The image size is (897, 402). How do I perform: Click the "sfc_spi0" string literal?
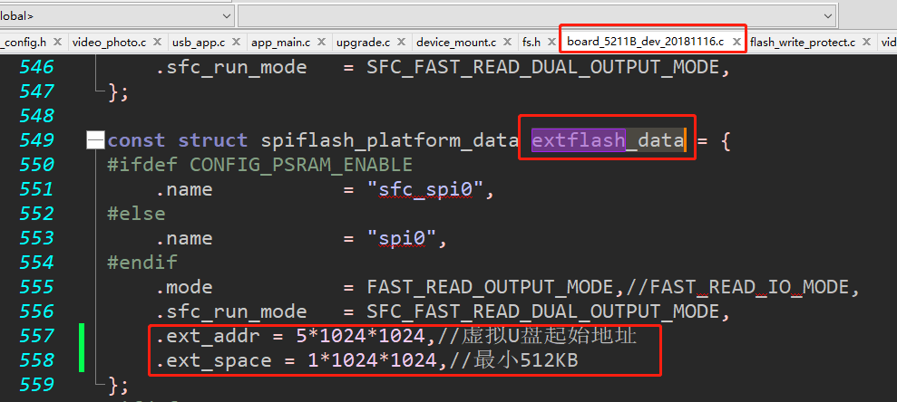(x=425, y=189)
